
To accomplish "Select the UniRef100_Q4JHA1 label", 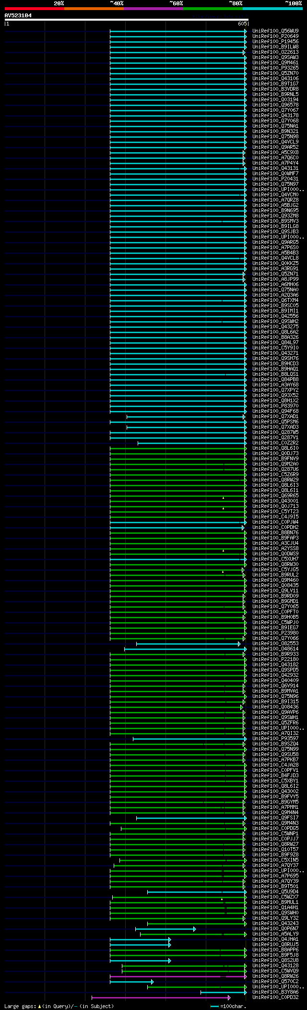I will coord(275,939).
